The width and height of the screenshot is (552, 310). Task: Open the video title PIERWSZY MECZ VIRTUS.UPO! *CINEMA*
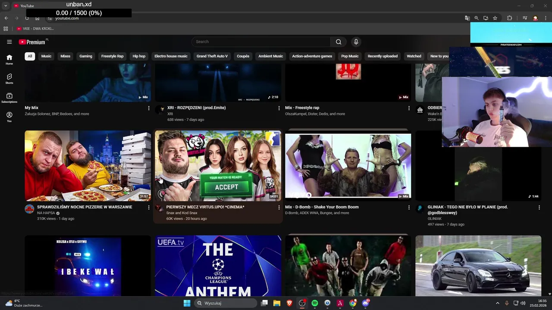[x=205, y=207]
